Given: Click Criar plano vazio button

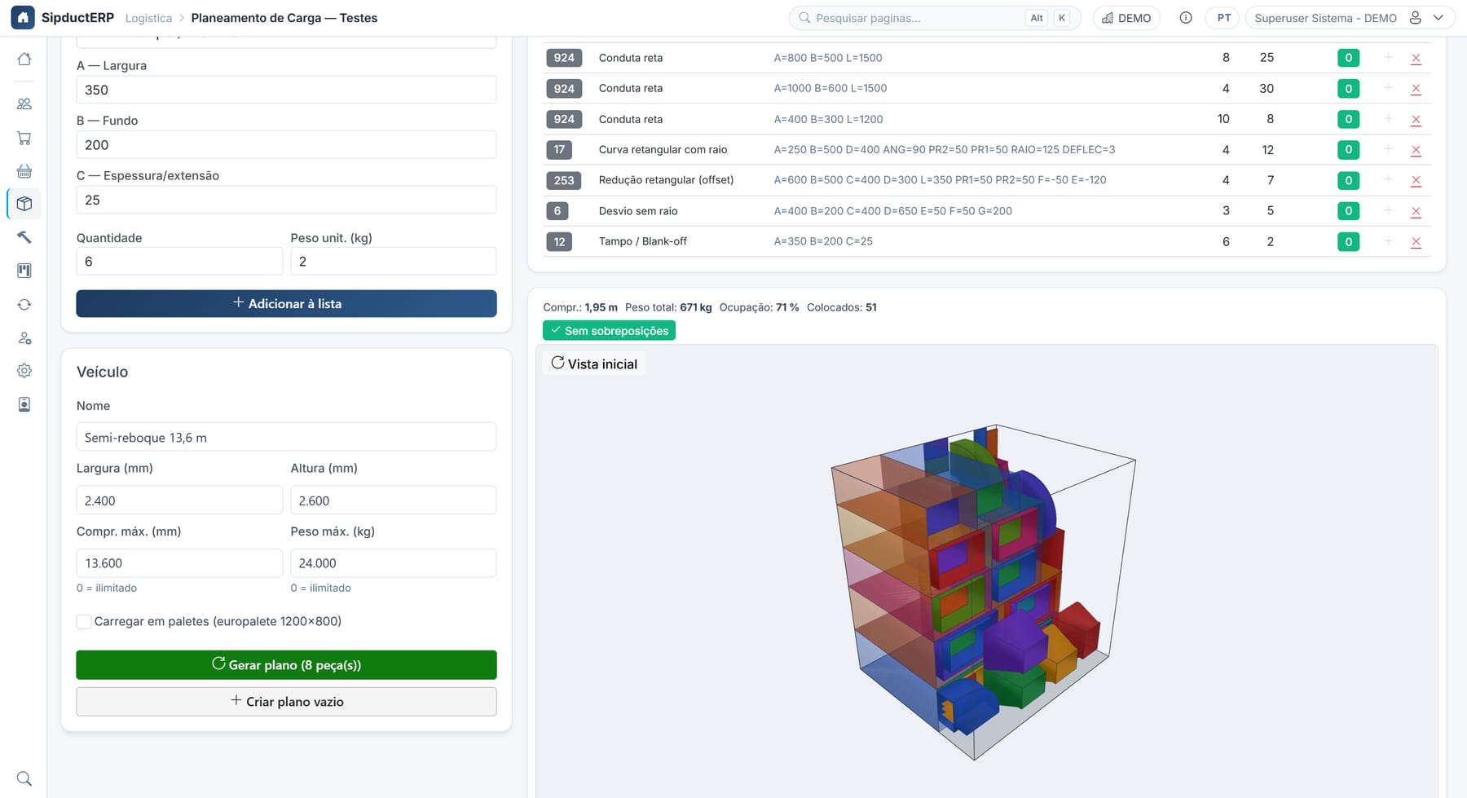Looking at the screenshot, I should [286, 701].
